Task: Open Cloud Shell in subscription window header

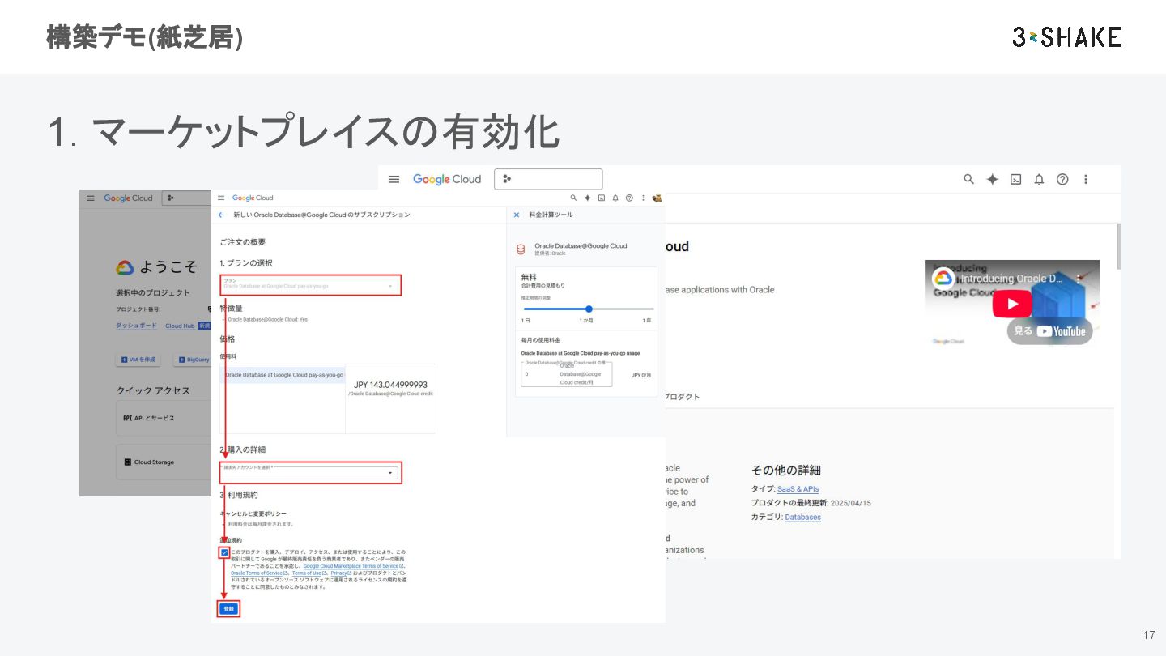Action: point(602,198)
